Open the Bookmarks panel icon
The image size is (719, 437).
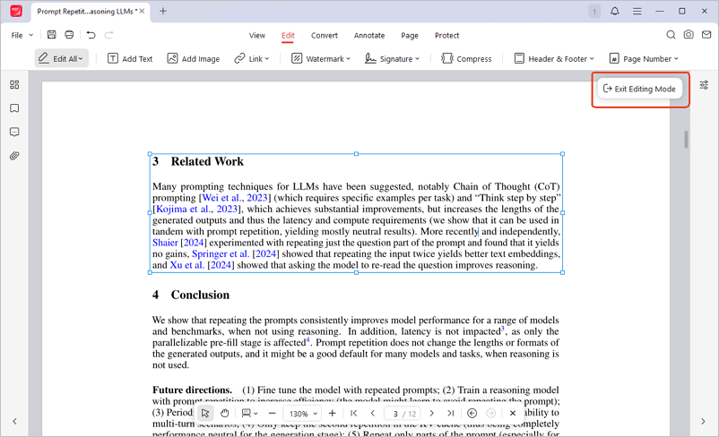(x=14, y=108)
